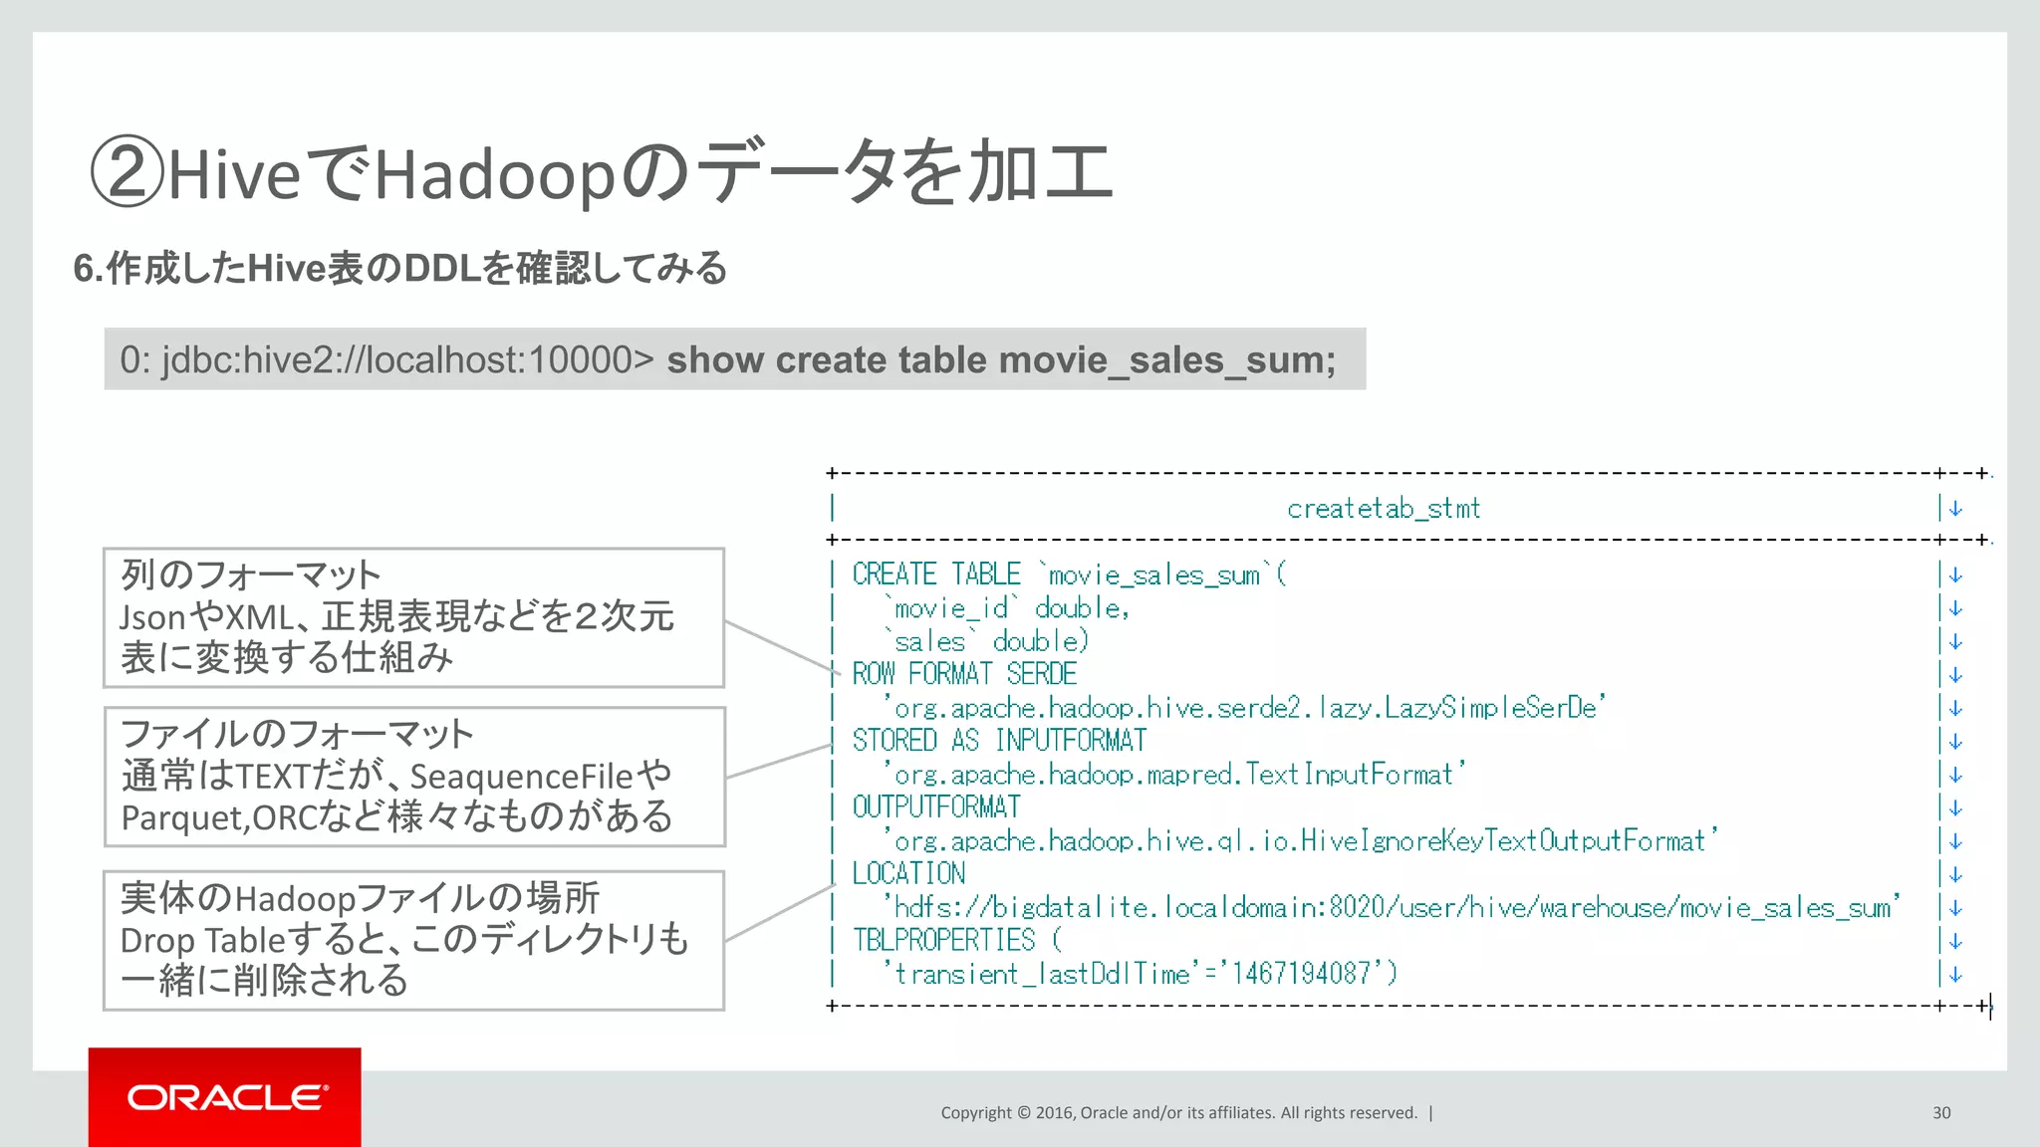Click the jdbc:hive2://localhost:10000 prompt text

(387, 359)
